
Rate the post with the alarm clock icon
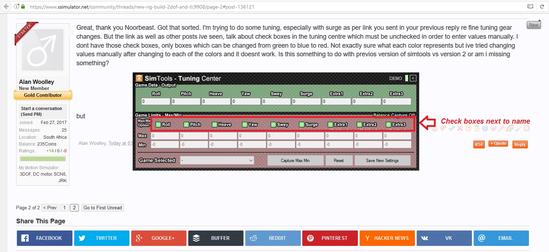tap(526, 128)
